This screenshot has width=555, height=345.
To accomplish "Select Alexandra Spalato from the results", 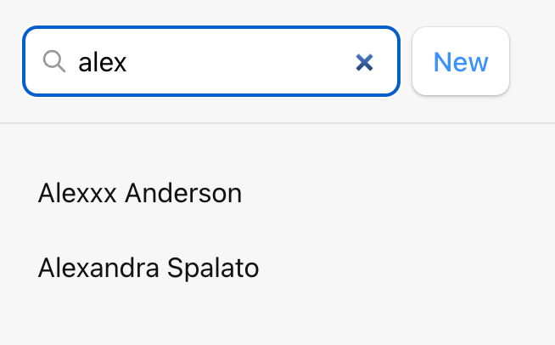I will (149, 268).
